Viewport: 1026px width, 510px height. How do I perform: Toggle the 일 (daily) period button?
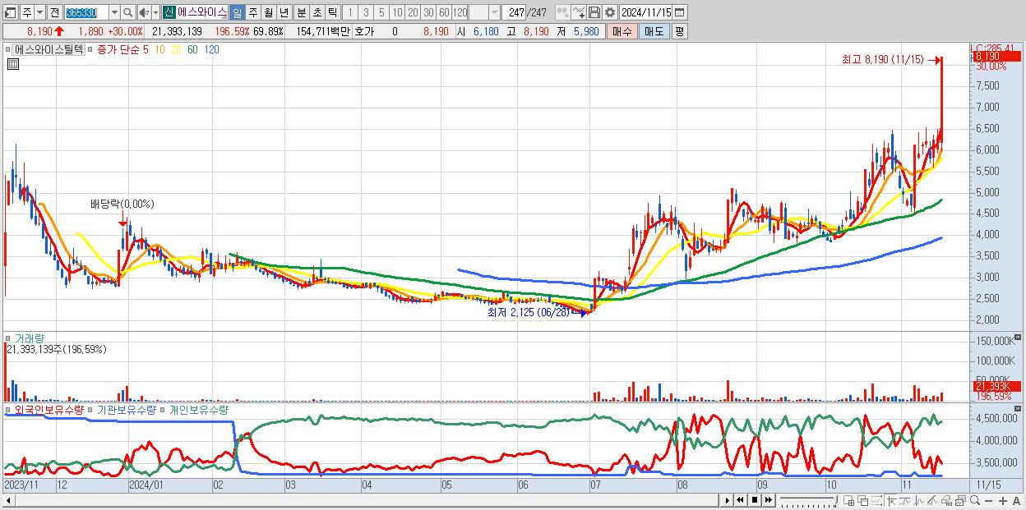tap(237, 12)
